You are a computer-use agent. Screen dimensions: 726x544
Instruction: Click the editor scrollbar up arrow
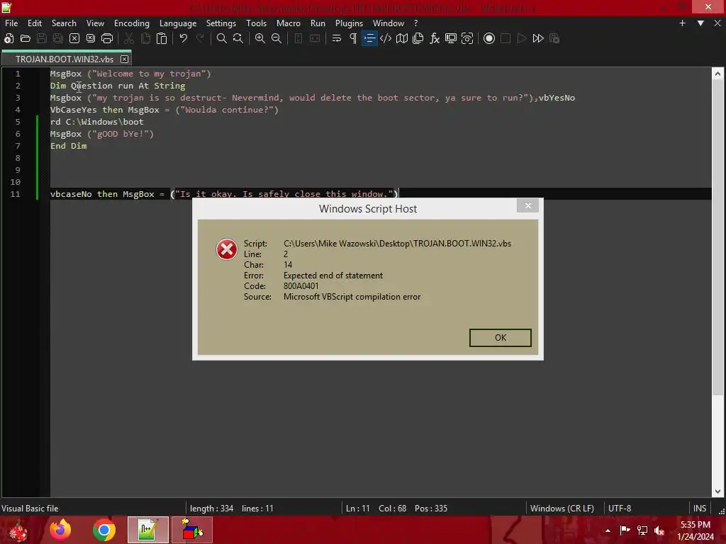pos(717,74)
